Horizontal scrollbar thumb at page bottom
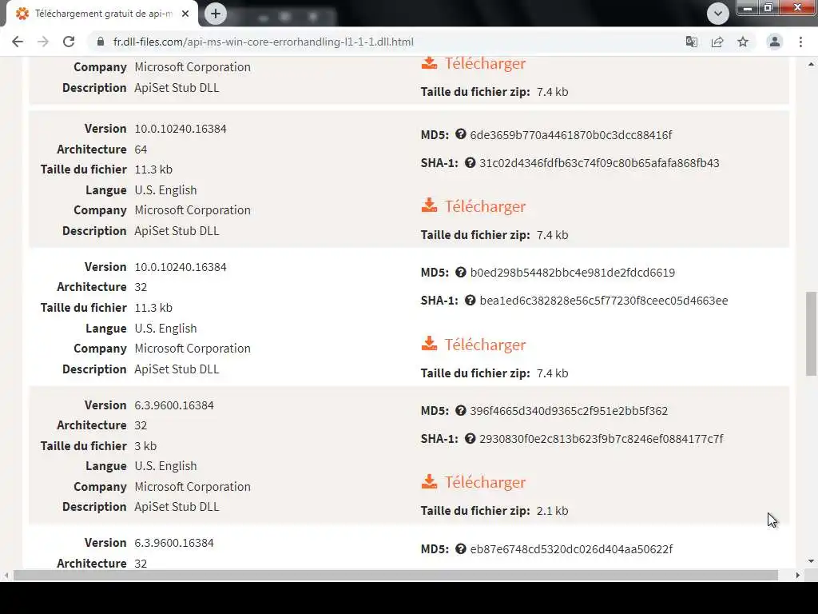The width and height of the screenshot is (818, 614). click(395, 575)
